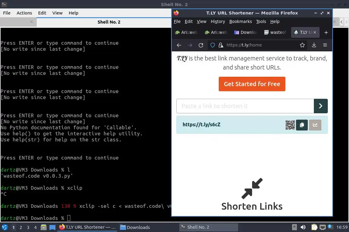This screenshot has width=349, height=232.
Task: Open the terminal File menu
Action: click(7, 13)
